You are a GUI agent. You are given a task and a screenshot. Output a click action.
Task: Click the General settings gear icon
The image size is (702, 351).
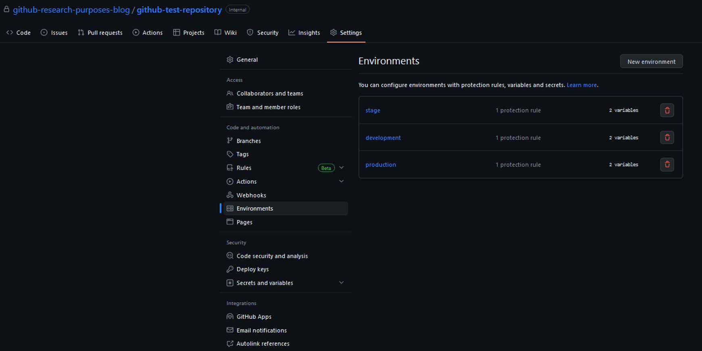230,60
